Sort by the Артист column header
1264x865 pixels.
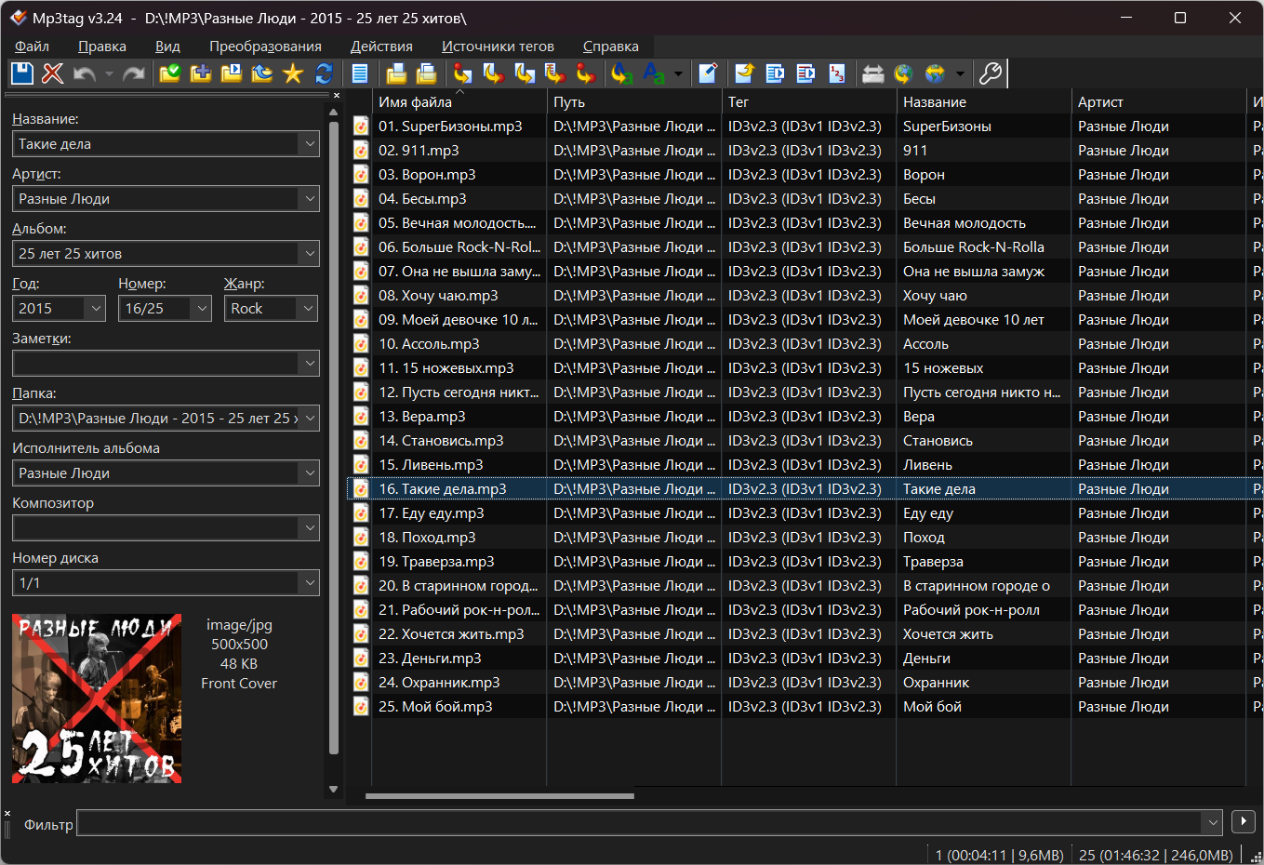point(1158,101)
